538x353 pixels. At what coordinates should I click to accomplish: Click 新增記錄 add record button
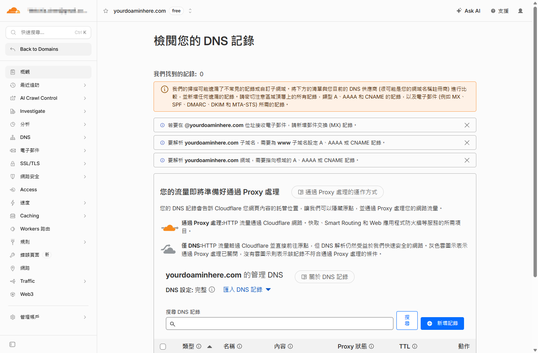pos(442,323)
